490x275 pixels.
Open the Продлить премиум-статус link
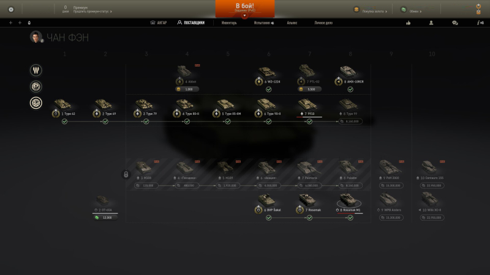[x=92, y=12]
